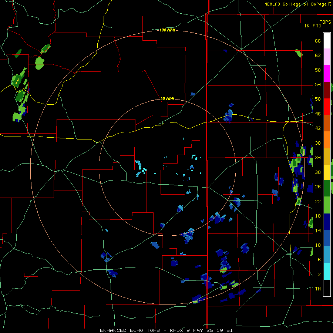Pick the light green legend swatch

327,205
